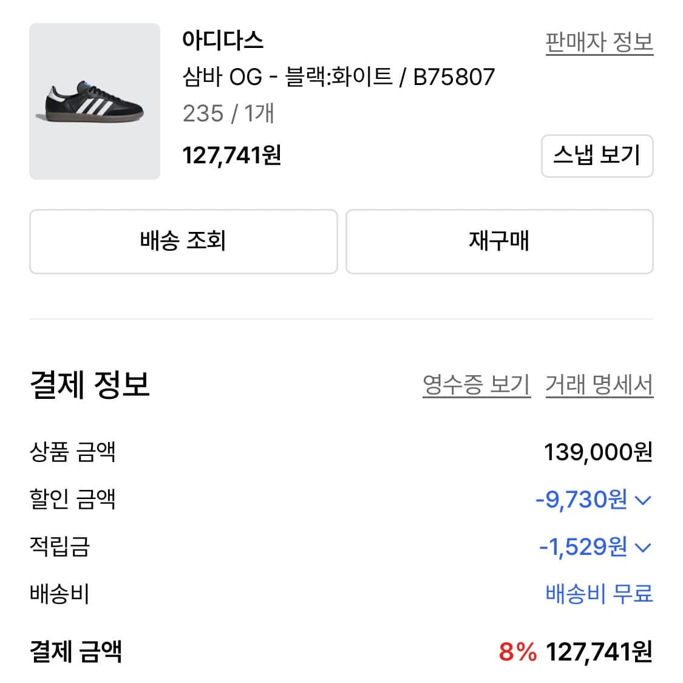
Task: Open the 거래 명세서 link
Action: pyautogui.click(x=599, y=385)
